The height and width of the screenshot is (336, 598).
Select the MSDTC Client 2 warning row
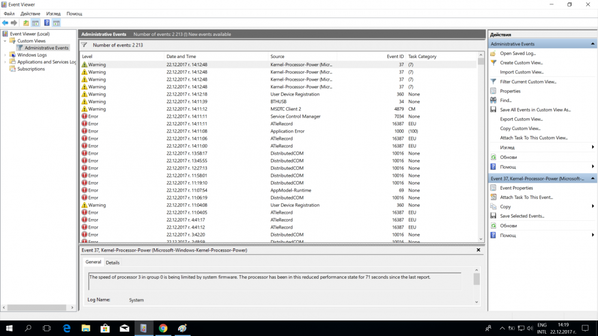coord(278,109)
